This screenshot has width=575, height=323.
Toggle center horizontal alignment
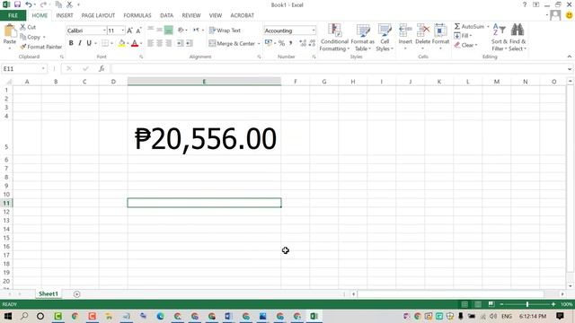tap(160, 43)
